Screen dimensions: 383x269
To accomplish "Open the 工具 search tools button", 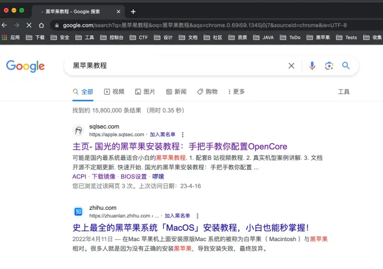I will point(344,92).
